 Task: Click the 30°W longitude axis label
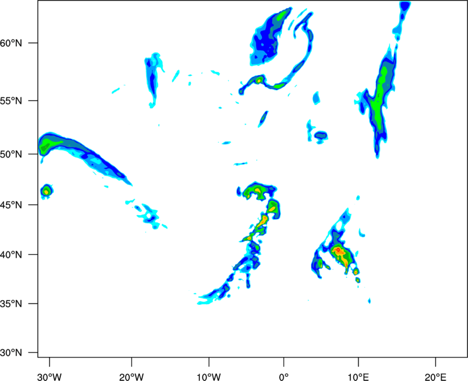50,377
